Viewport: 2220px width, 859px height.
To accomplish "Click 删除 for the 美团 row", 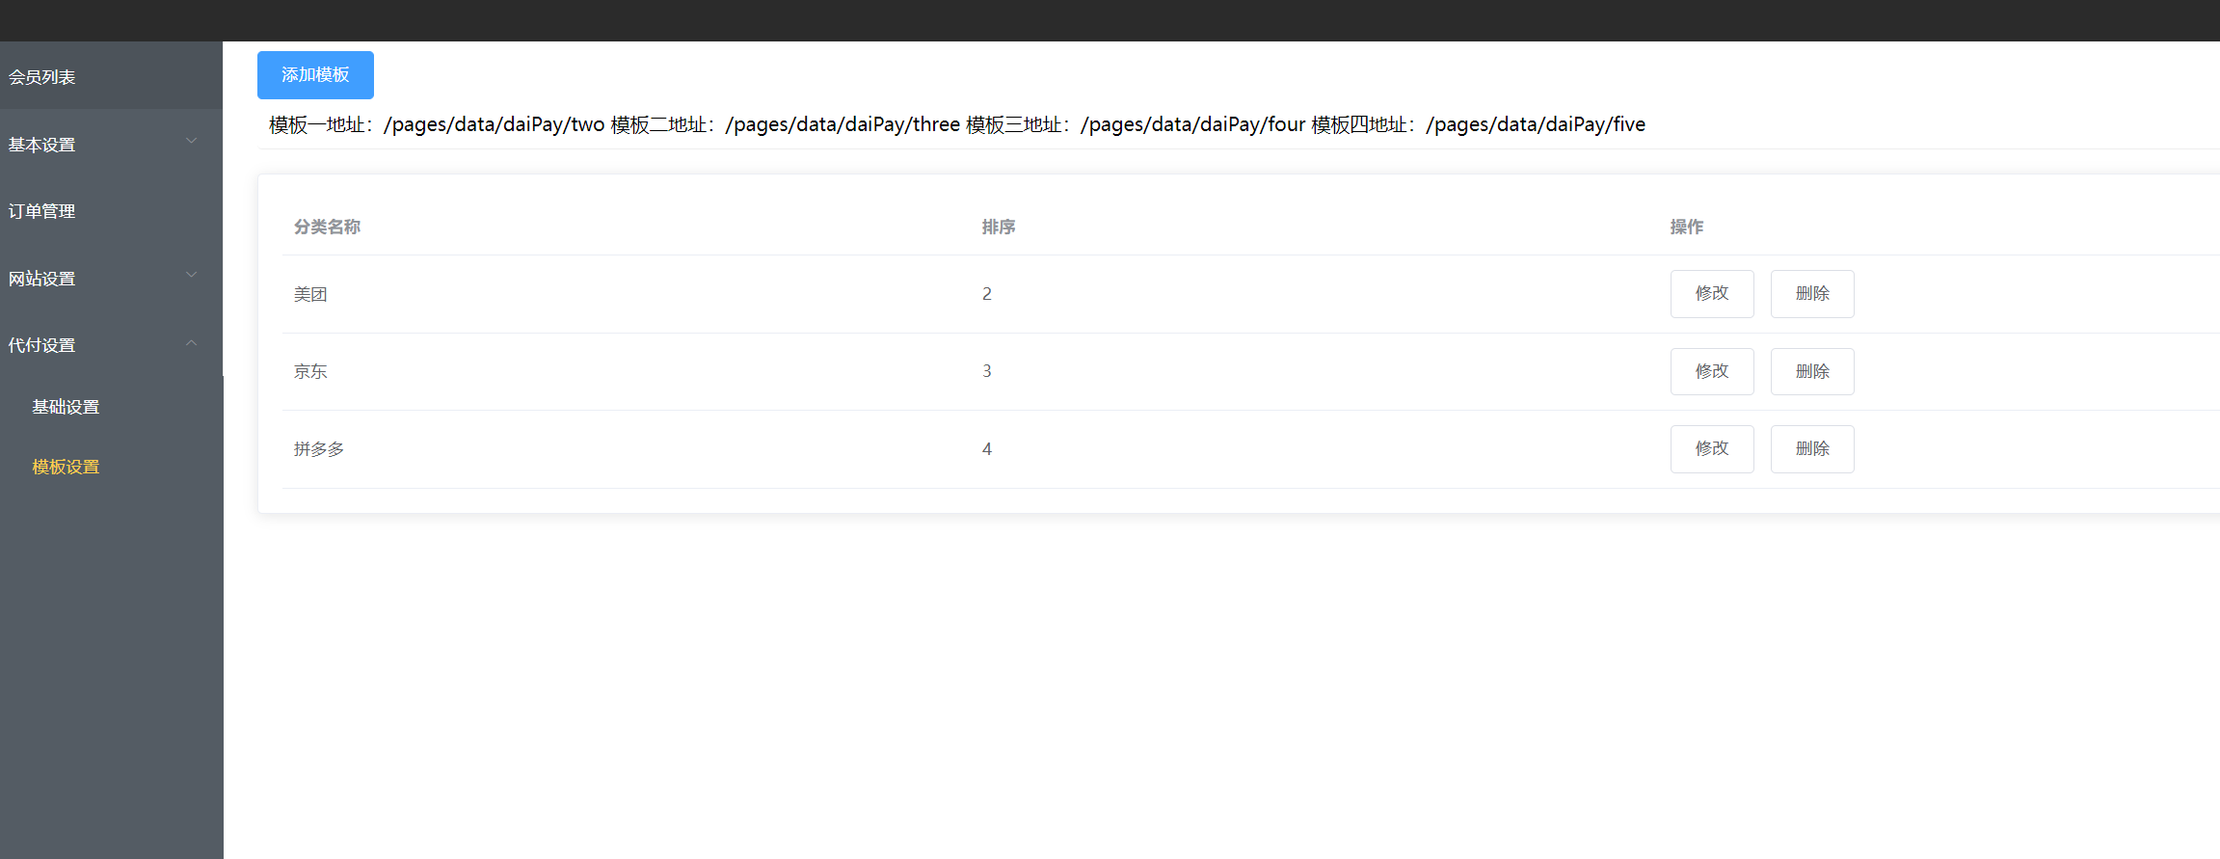I will 1811,294.
